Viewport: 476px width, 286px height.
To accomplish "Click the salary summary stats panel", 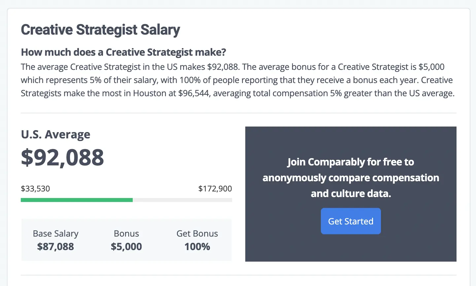I will click(x=126, y=240).
